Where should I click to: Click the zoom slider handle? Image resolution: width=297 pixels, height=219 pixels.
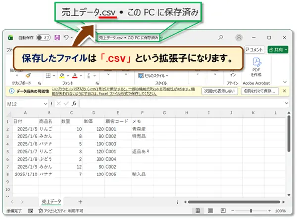tap(251, 211)
